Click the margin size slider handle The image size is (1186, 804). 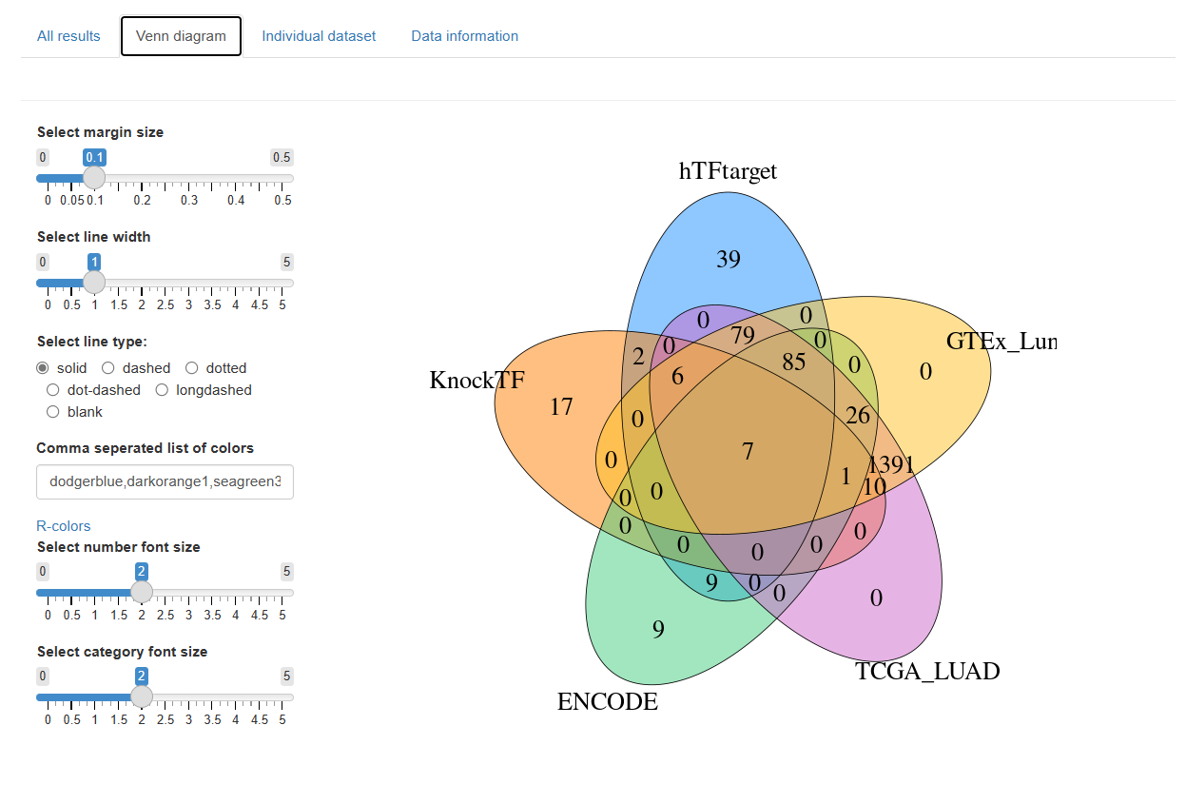coord(94,178)
